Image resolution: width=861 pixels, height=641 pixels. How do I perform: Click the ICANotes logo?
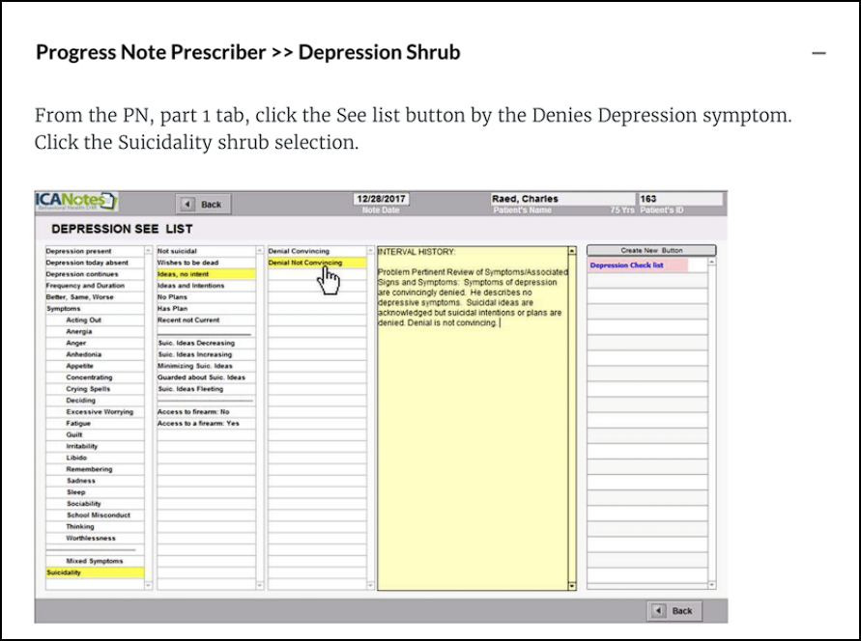76,201
